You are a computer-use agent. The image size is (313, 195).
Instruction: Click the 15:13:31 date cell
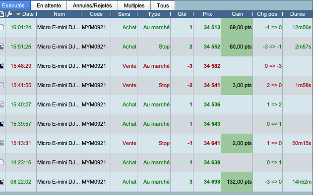21,143
